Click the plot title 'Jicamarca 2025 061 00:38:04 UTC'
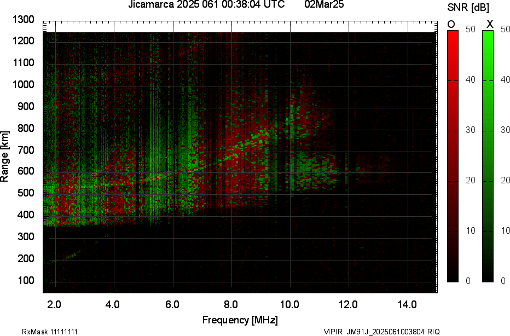510x336 pixels. click(x=206, y=4)
